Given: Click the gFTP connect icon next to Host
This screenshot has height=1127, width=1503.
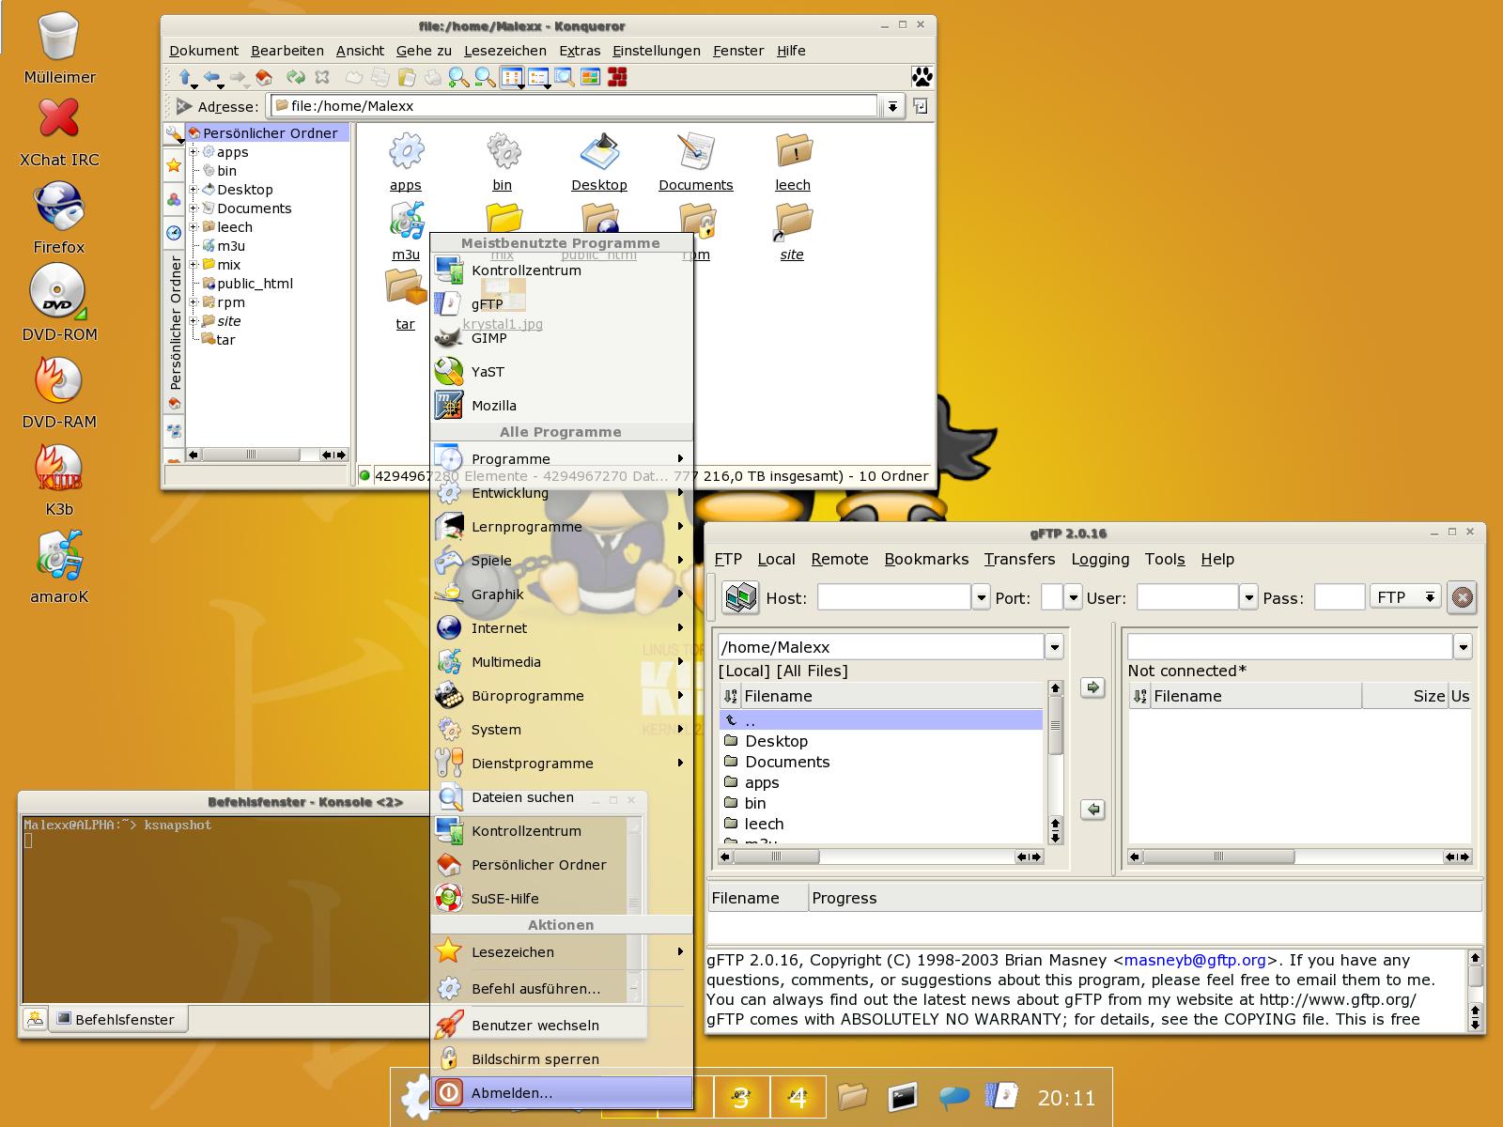Looking at the screenshot, I should click(x=740, y=597).
